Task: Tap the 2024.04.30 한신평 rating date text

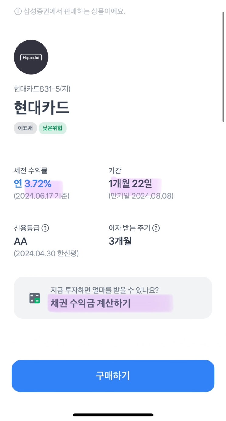Action: click(x=46, y=253)
